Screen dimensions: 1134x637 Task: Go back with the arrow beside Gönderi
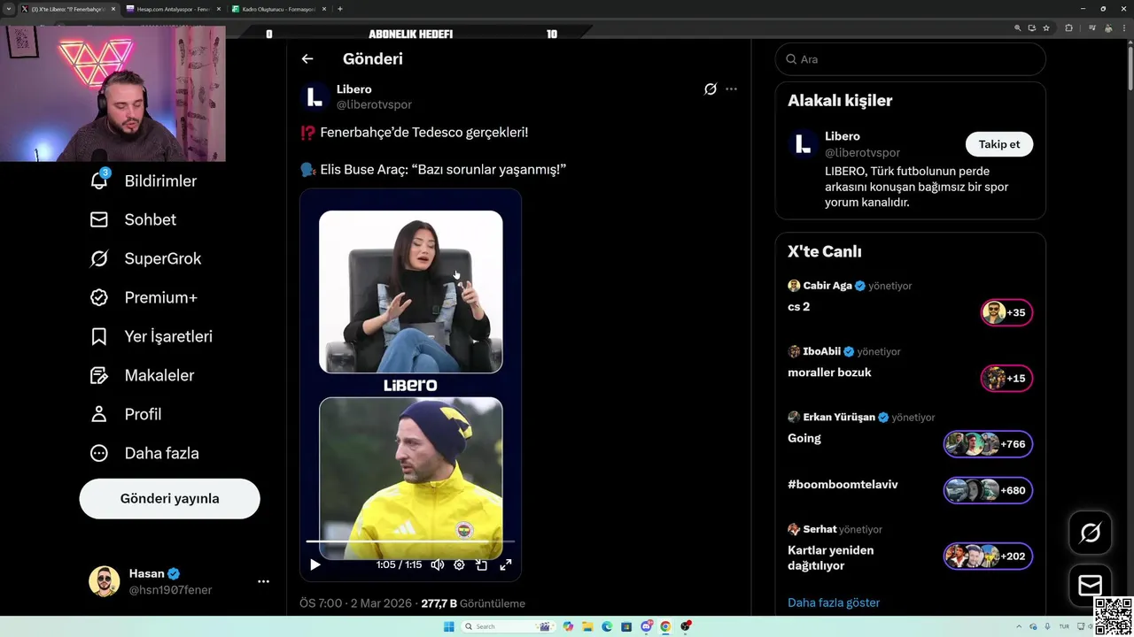[307, 58]
